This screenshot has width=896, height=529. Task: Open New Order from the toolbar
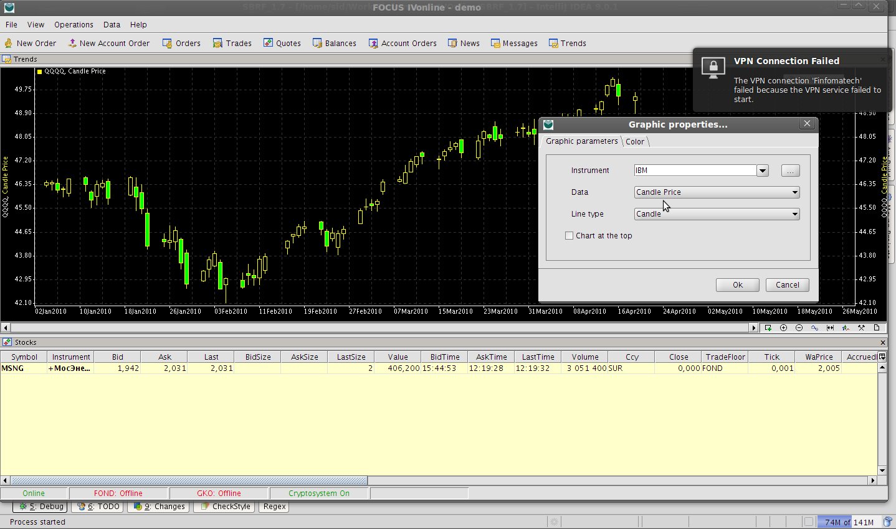coord(31,44)
